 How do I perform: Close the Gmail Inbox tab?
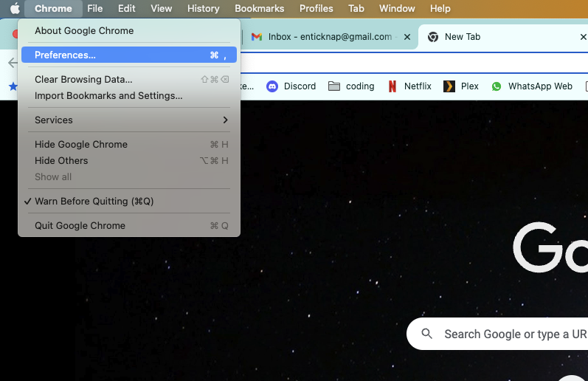pyautogui.click(x=407, y=37)
